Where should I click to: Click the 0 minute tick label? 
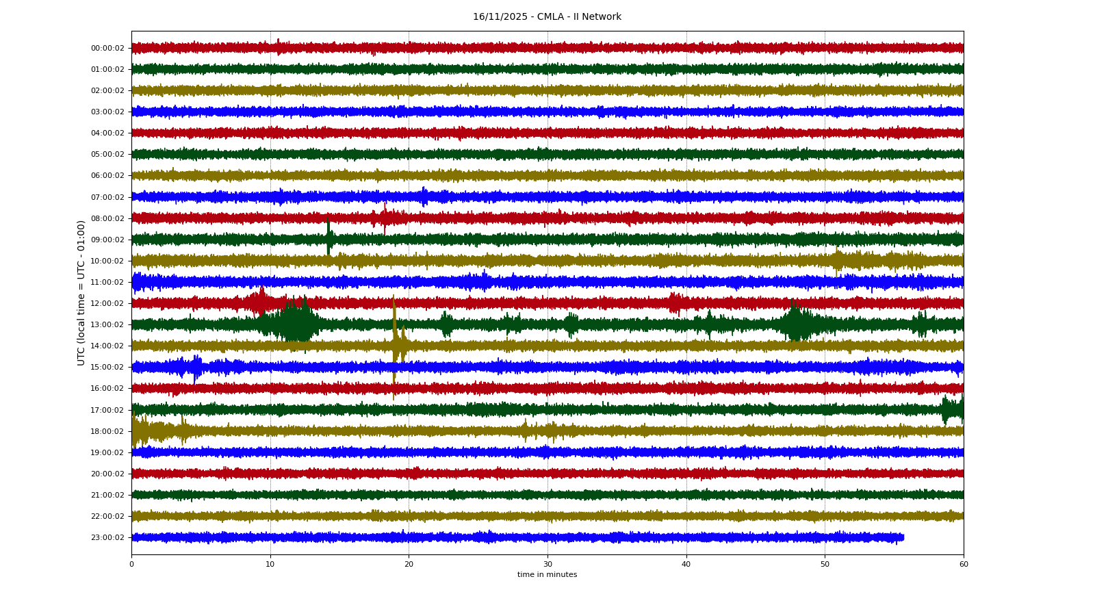131,564
